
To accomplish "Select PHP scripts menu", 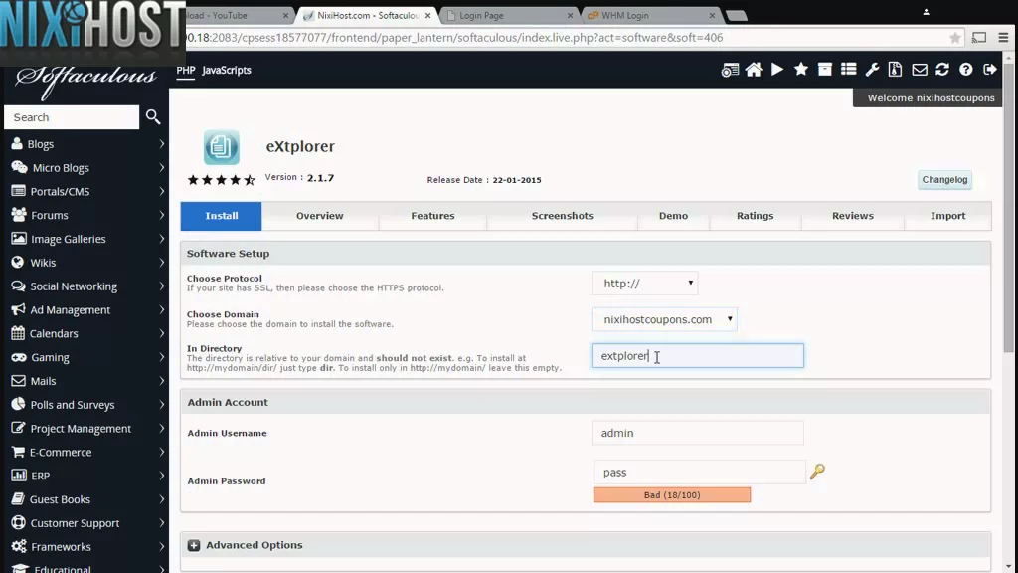I will coord(185,71).
